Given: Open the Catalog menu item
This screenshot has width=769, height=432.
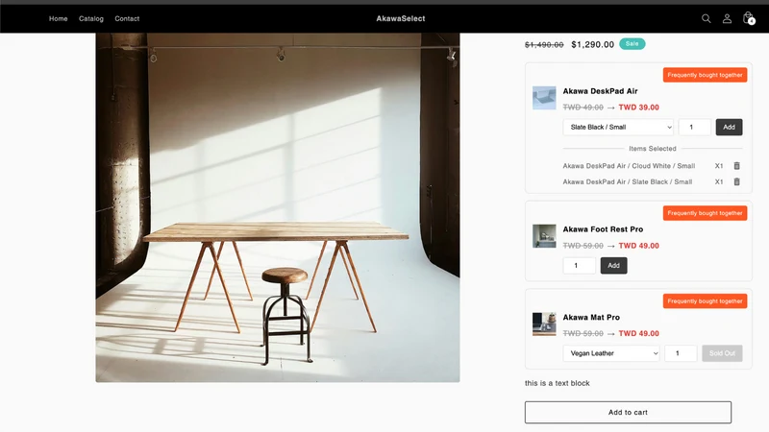Looking at the screenshot, I should 91,18.
